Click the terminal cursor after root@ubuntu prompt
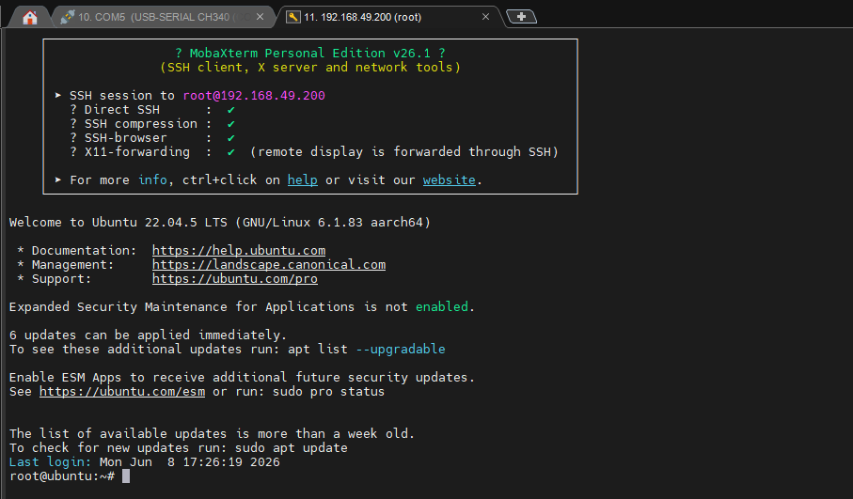The width and height of the screenshot is (853, 499). (x=126, y=476)
